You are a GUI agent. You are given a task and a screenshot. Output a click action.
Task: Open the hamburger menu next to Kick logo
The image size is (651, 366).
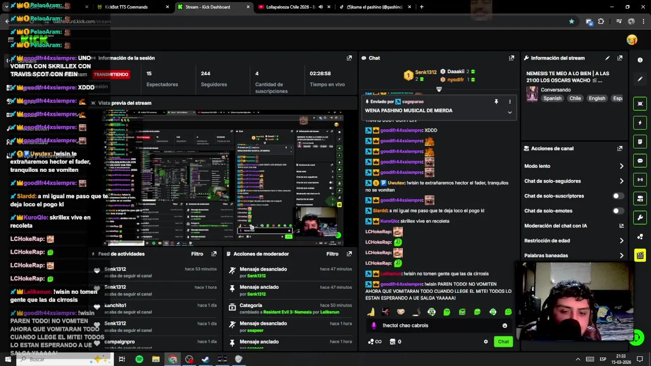(x=11, y=39)
